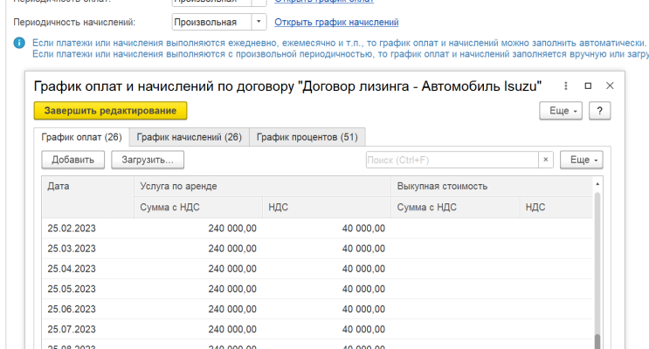The image size is (649, 349).
Task: Click the blue info icon beside hint text
Action: pyautogui.click(x=19, y=43)
